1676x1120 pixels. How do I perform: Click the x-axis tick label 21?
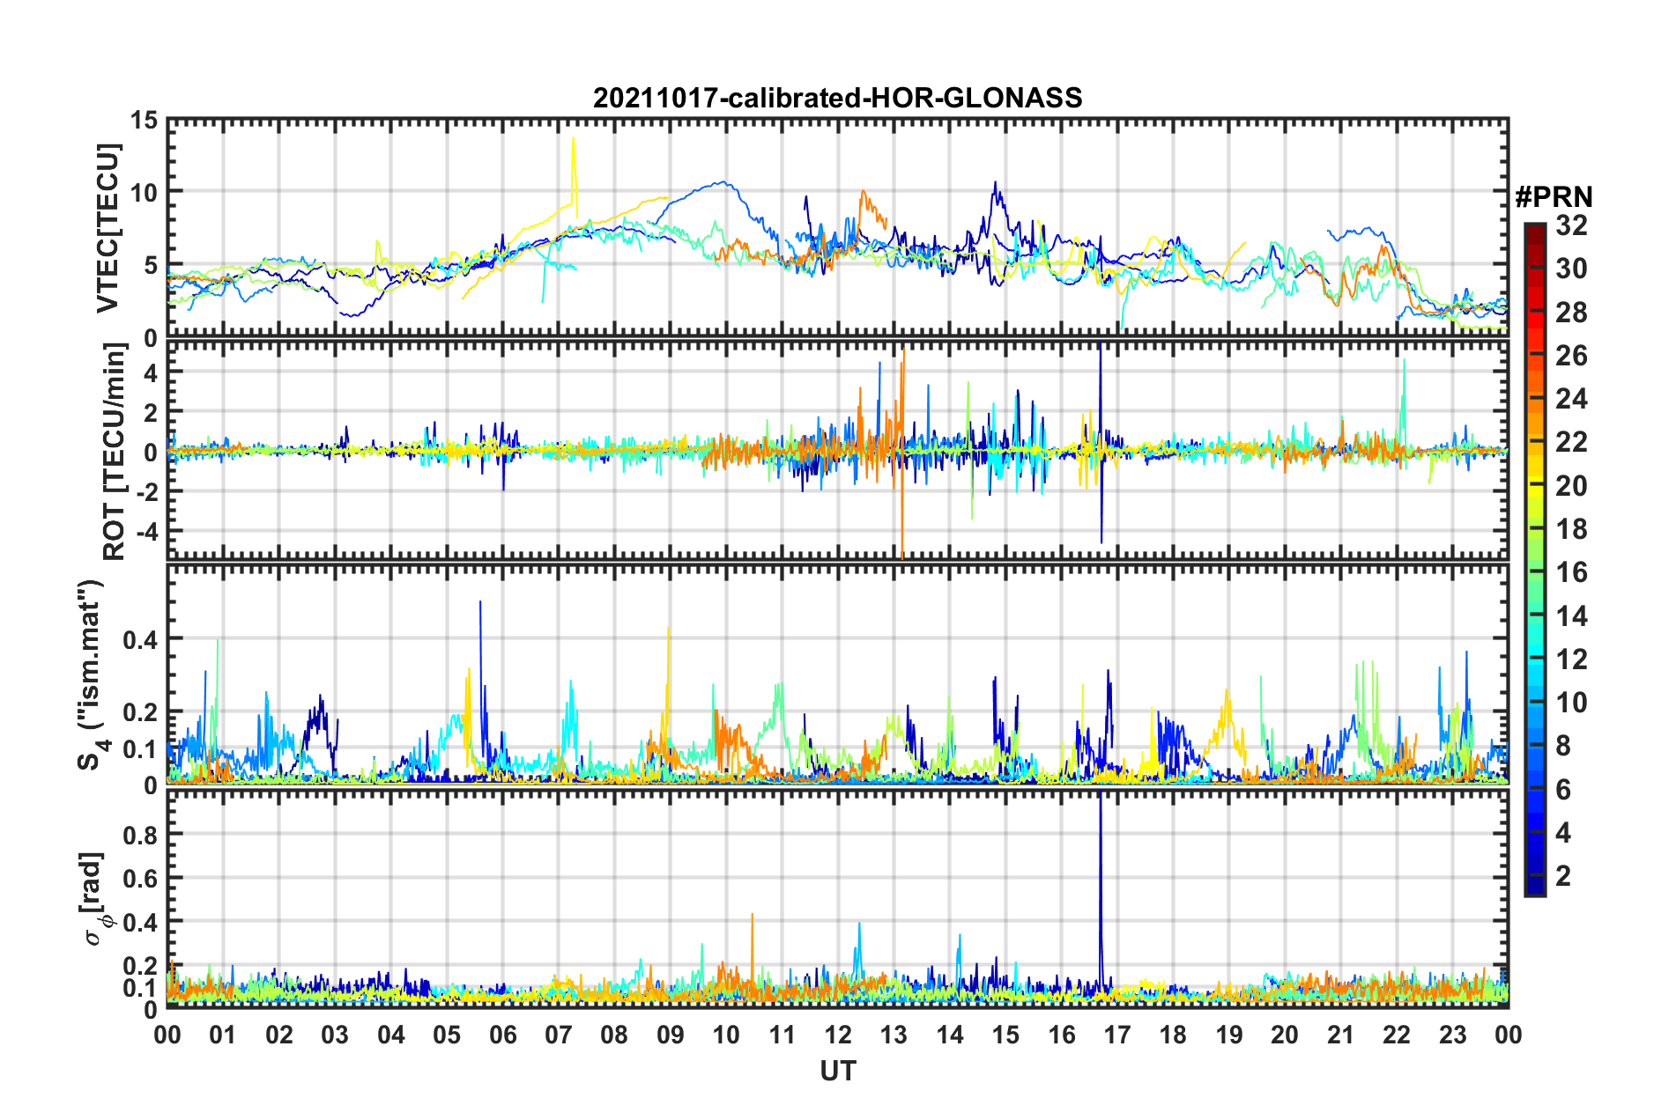[1340, 1035]
